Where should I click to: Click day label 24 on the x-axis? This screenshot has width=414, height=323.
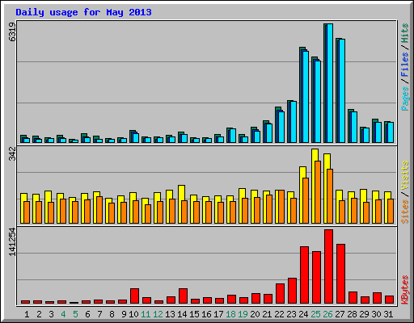303,314
